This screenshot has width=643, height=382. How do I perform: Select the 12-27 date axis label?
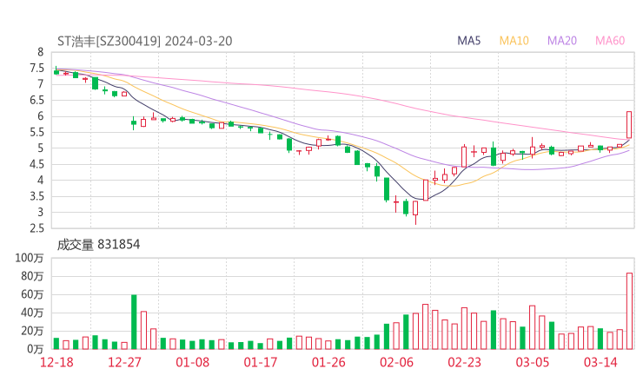[124, 362]
